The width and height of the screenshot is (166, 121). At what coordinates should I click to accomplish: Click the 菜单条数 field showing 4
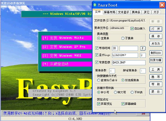coord(112,71)
